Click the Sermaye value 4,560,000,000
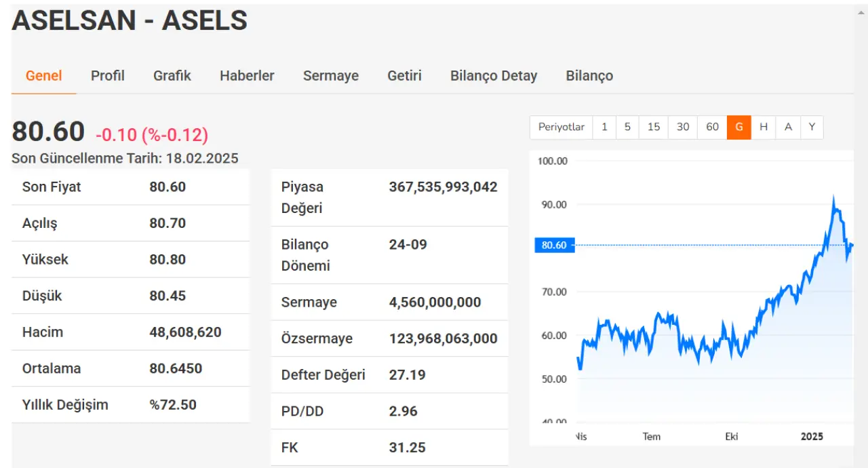Image resolution: width=868 pixels, height=468 pixels. (435, 303)
